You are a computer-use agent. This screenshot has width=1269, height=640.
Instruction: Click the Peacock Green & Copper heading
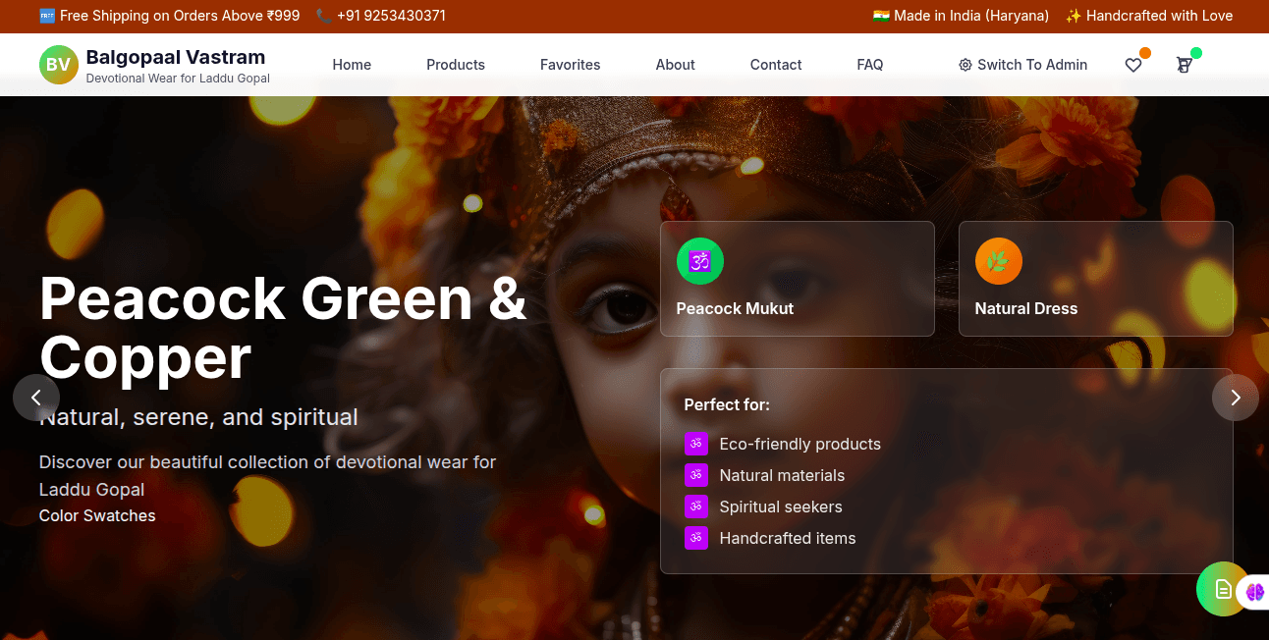click(x=283, y=328)
